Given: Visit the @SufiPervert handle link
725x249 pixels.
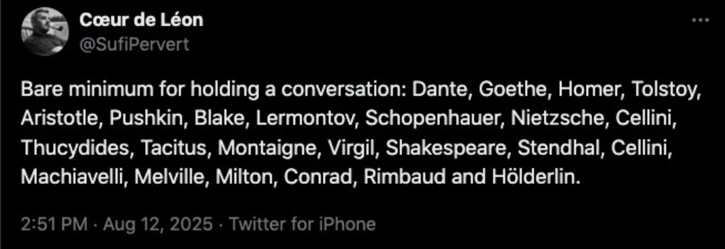Looking at the screenshot, I should [134, 45].
